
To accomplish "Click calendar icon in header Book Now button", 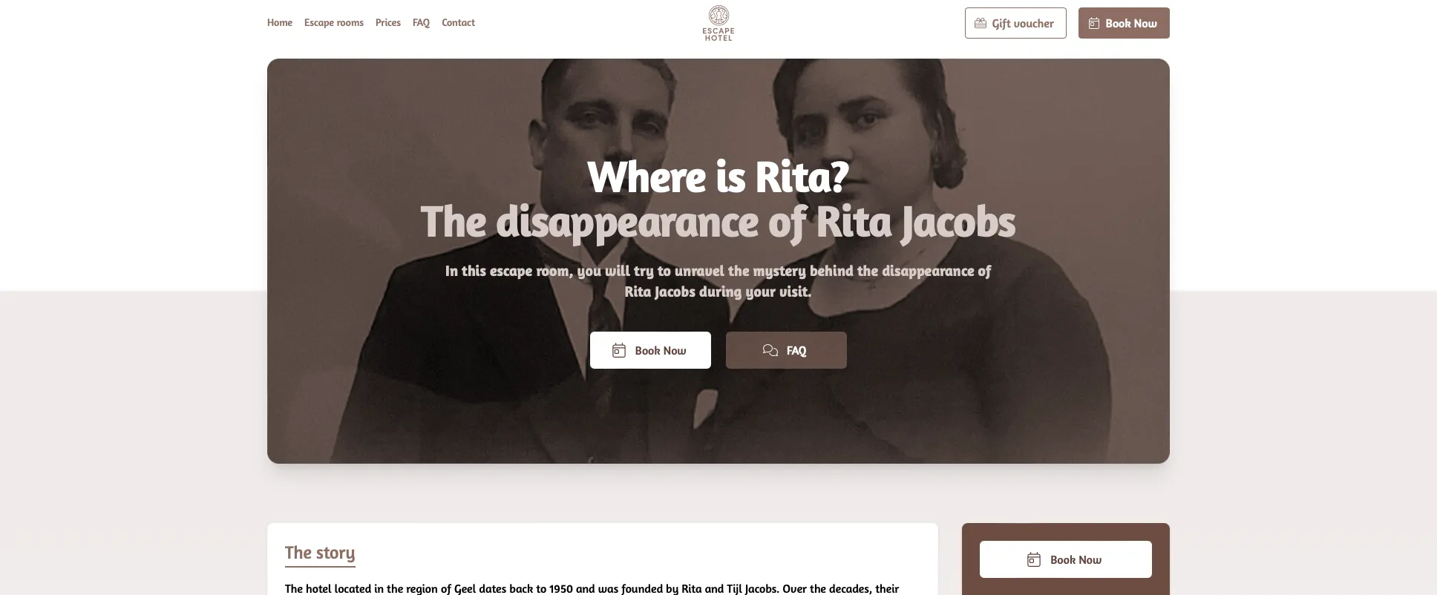I will [1093, 23].
